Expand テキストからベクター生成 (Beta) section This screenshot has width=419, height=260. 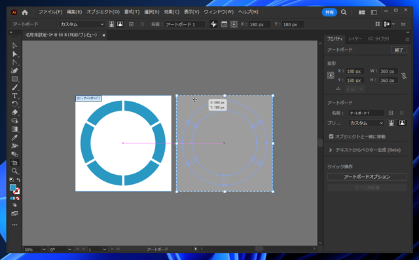(331, 150)
